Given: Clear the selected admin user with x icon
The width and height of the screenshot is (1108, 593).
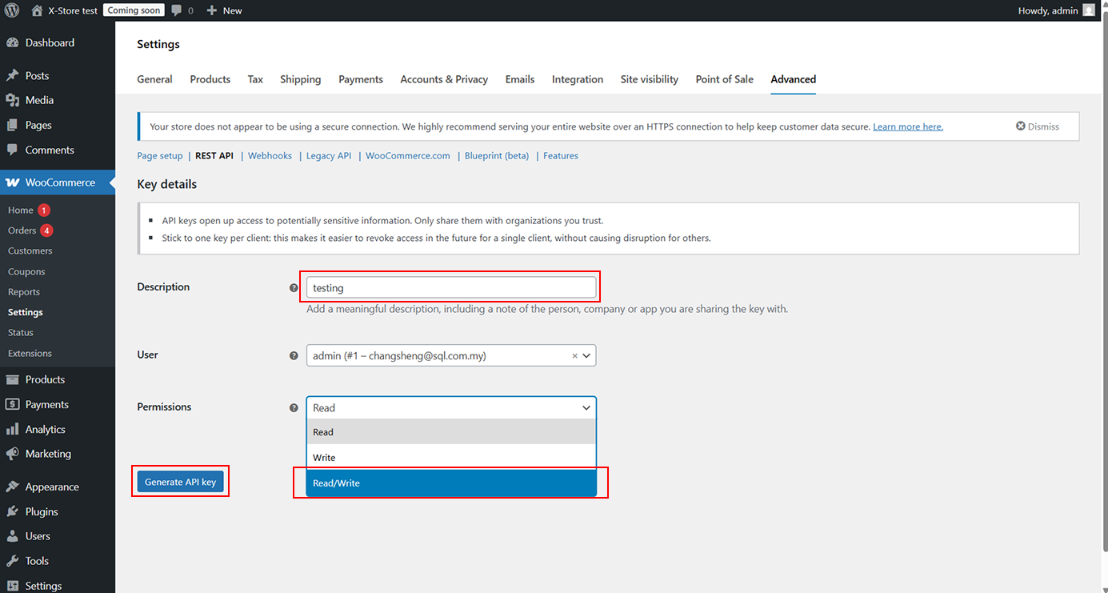Looking at the screenshot, I should tap(574, 356).
